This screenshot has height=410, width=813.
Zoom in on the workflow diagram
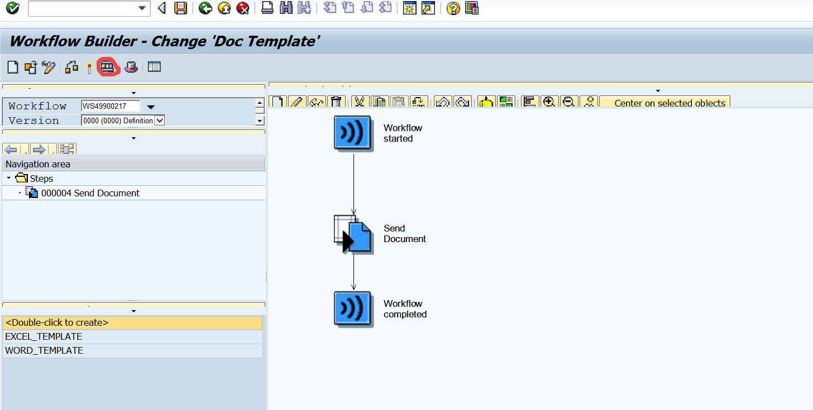point(549,102)
